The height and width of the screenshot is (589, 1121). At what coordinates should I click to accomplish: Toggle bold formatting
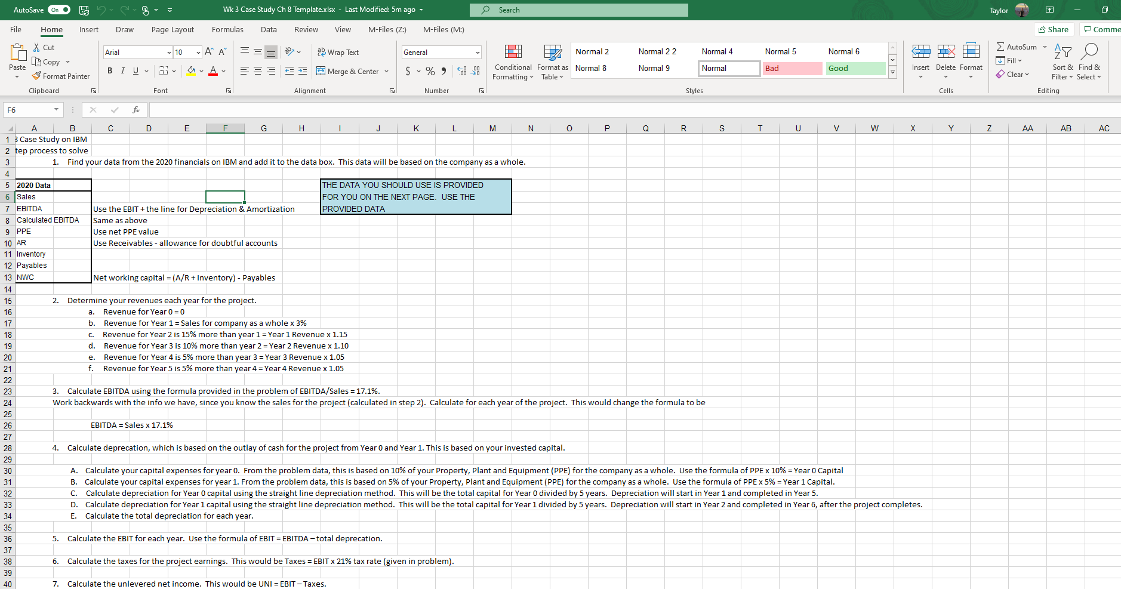[x=110, y=70]
